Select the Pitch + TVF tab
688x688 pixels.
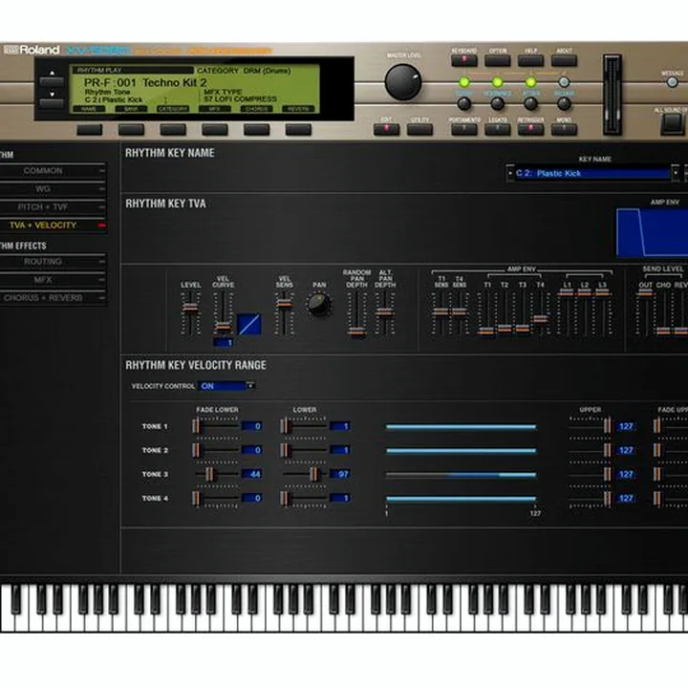[53, 207]
